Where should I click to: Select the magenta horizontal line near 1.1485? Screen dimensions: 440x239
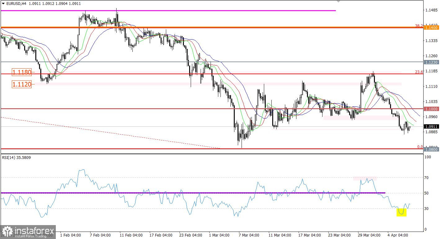click(x=168, y=11)
